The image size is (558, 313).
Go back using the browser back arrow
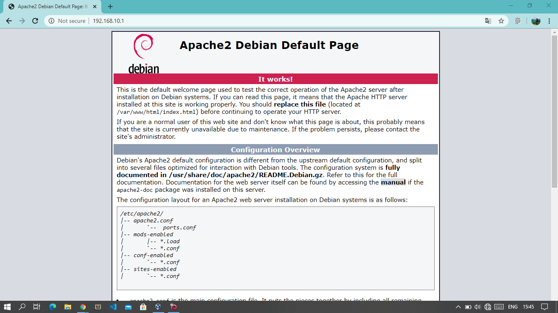tap(9, 21)
